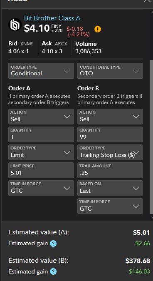Open the main Order Type Conditional dropdown
153x281 pixels.
pyautogui.click(x=41, y=71)
